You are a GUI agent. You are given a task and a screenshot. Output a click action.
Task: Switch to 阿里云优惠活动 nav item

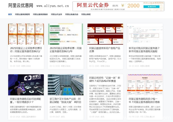coord(72,14)
